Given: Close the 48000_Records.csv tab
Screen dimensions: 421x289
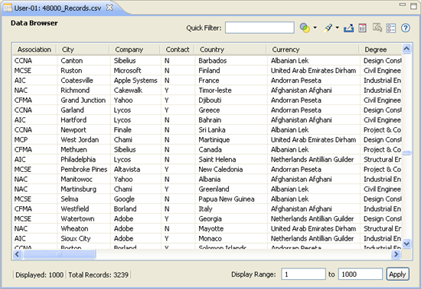Looking at the screenshot, I should tap(109, 8).
